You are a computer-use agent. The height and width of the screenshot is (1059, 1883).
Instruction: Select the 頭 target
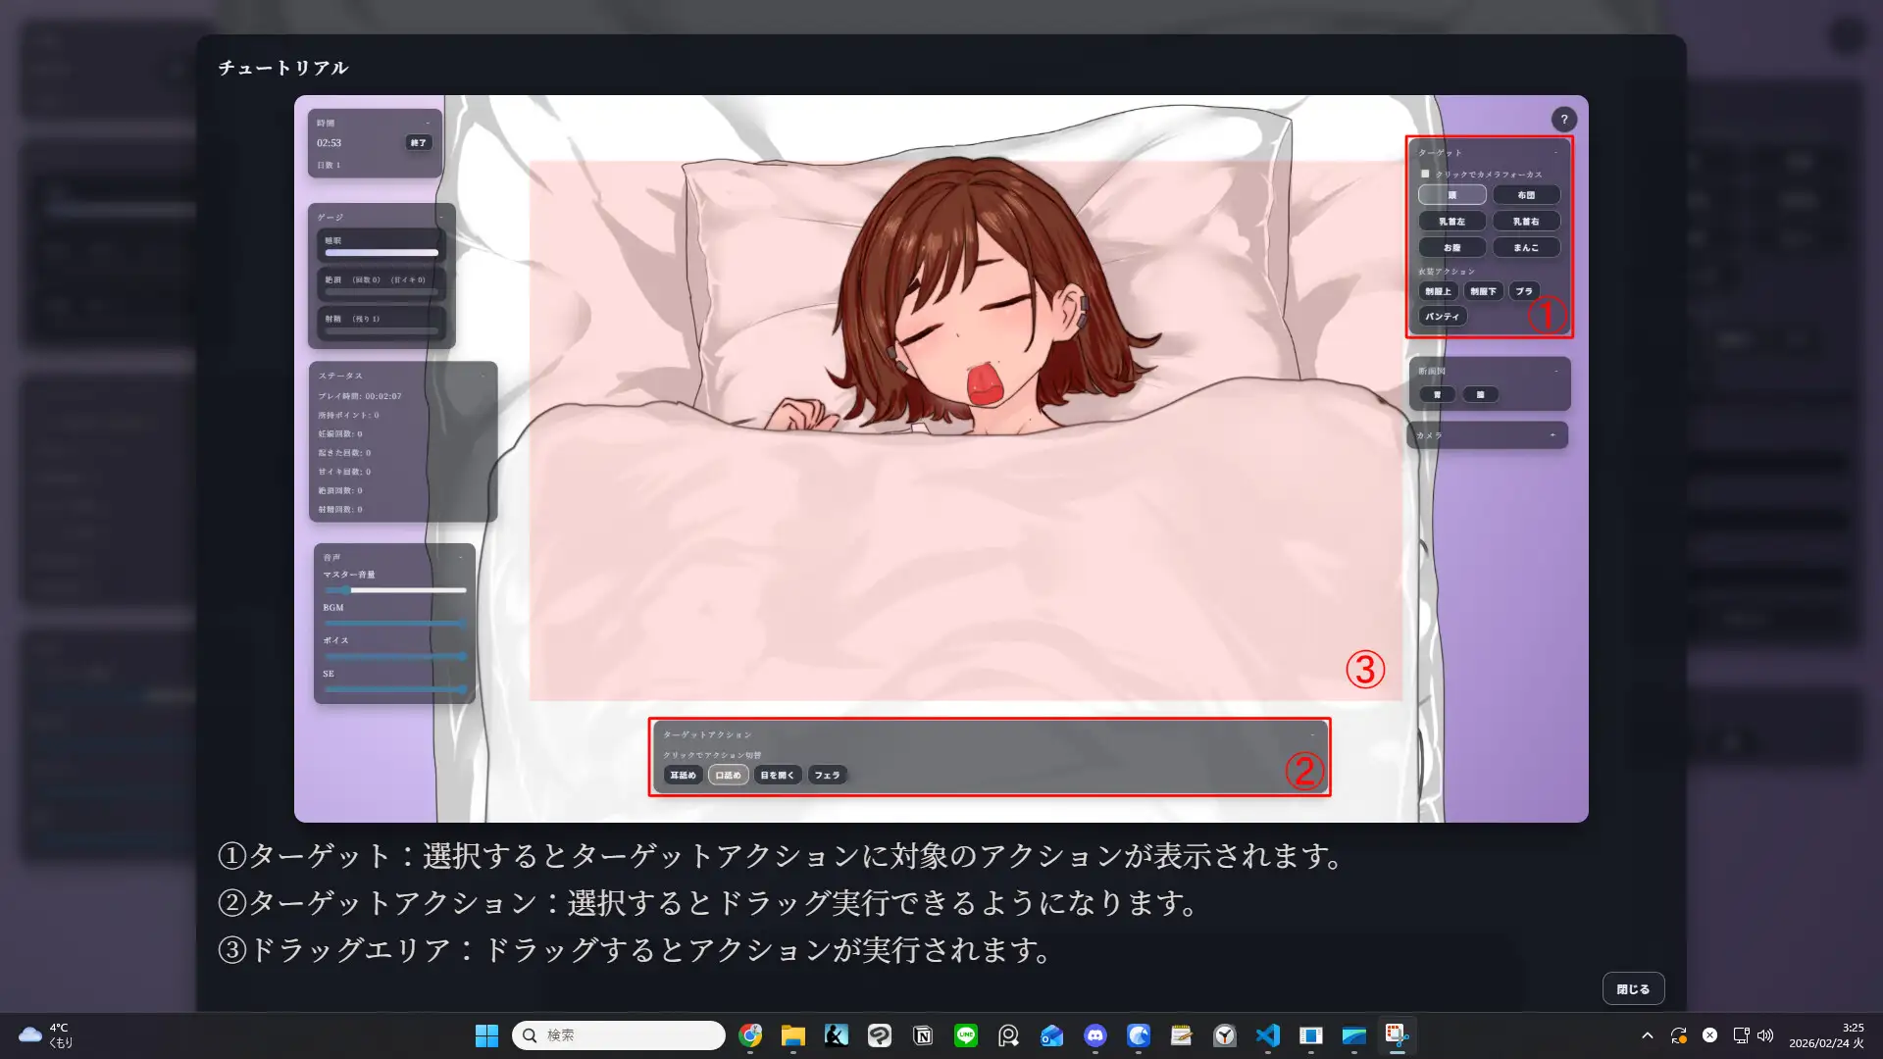1452,195
